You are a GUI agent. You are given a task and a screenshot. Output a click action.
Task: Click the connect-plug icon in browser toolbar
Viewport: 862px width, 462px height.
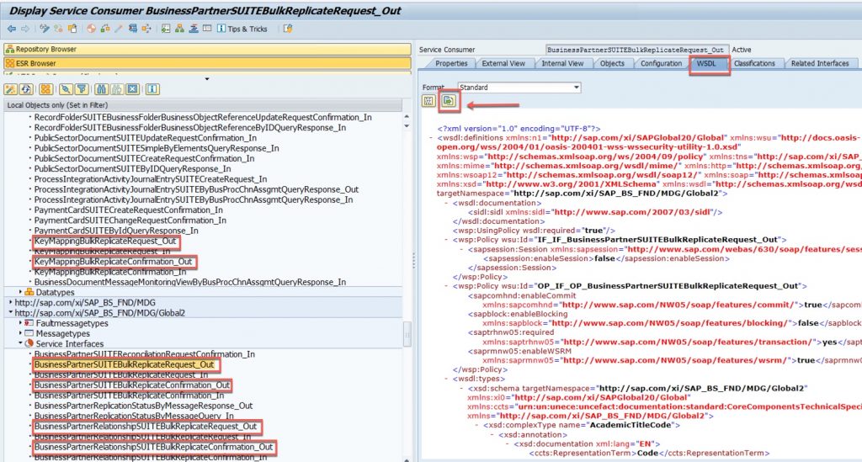pos(66,89)
